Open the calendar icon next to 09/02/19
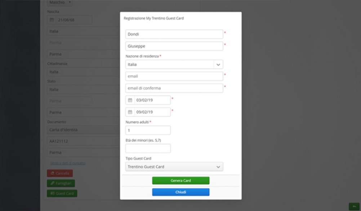Image resolution: width=361 pixels, height=211 pixels. click(130, 112)
